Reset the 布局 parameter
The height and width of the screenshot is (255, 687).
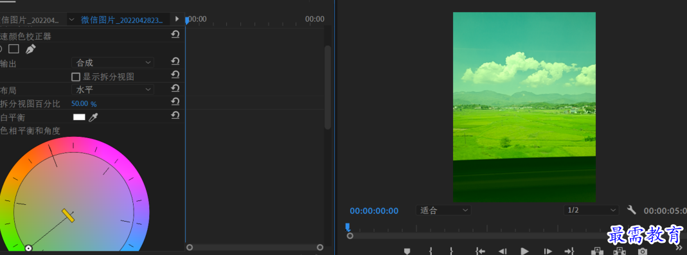pyautogui.click(x=175, y=89)
